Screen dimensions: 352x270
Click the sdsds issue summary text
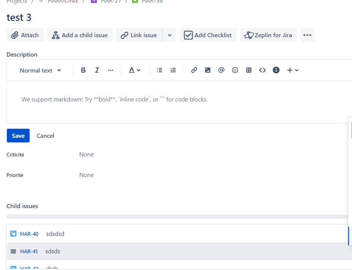[53, 251]
